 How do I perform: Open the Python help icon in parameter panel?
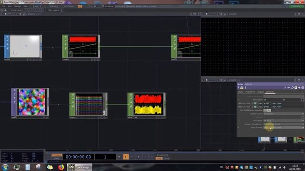coord(242,88)
